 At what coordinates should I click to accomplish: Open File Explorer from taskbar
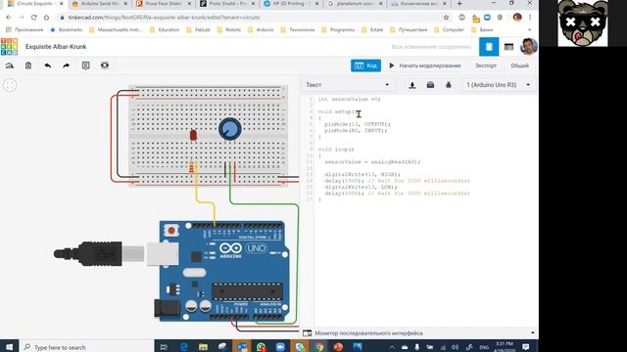click(203, 347)
